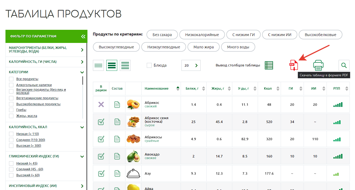Remove Абрикос свежий from ration

pos(101,104)
